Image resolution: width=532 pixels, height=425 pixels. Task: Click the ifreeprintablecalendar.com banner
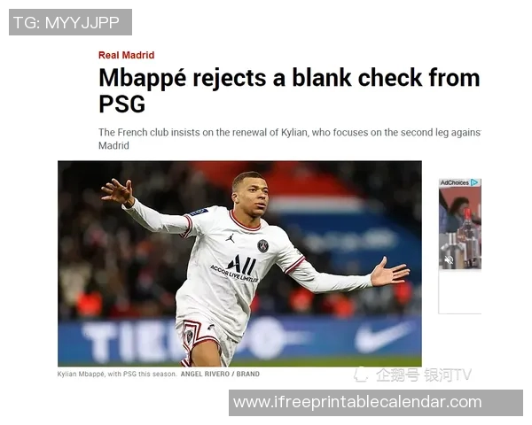click(x=376, y=403)
